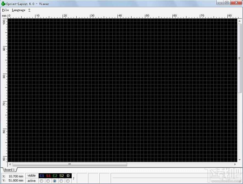The image size is (243, 184).
Task: Toggle visibility of the O outline layer
Action: 68,175
